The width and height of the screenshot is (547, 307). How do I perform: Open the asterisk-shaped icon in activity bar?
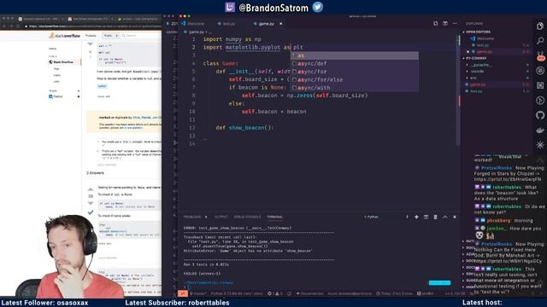540,145
